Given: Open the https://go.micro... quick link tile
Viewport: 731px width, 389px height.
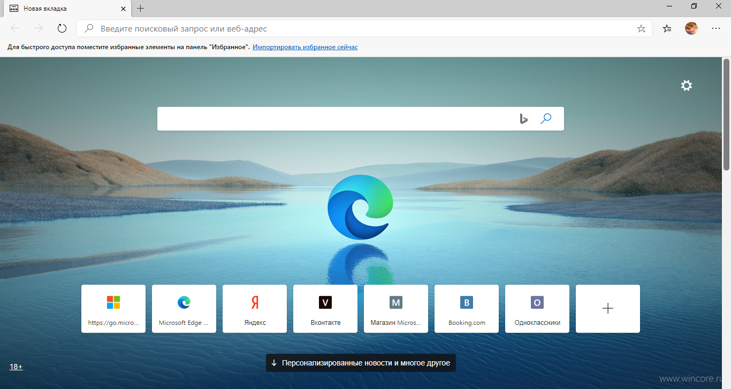Looking at the screenshot, I should point(113,309).
